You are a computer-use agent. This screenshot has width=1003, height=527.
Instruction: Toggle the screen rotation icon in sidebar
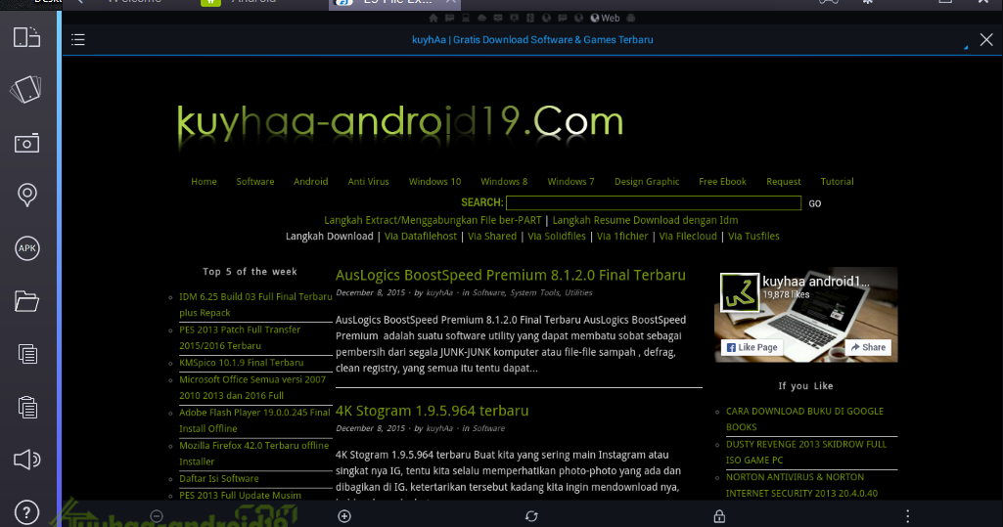point(26,37)
